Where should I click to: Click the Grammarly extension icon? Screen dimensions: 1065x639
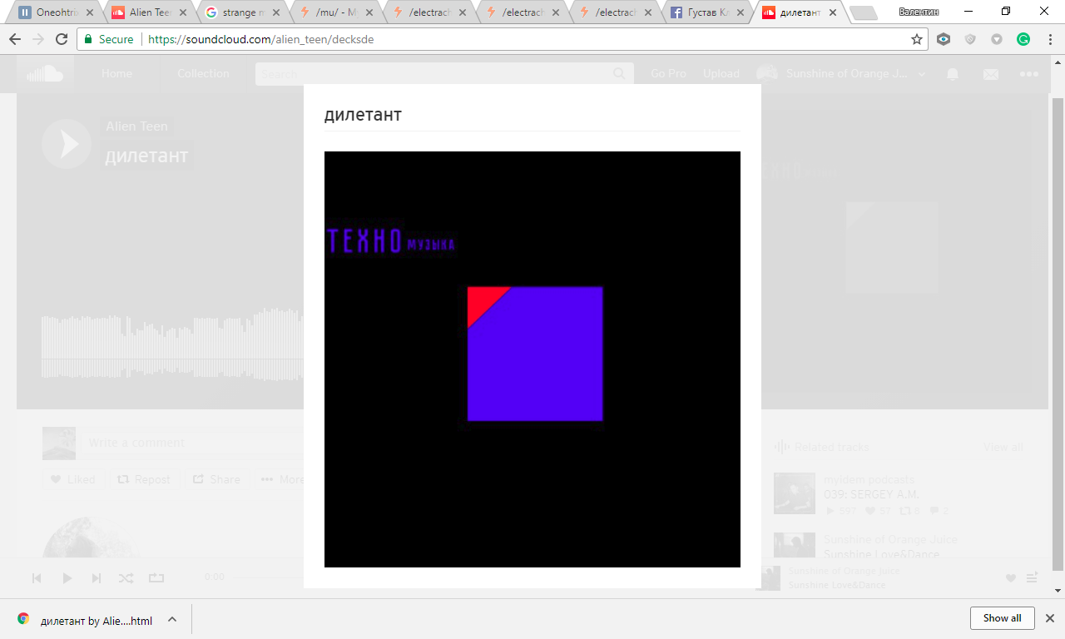coord(1023,39)
